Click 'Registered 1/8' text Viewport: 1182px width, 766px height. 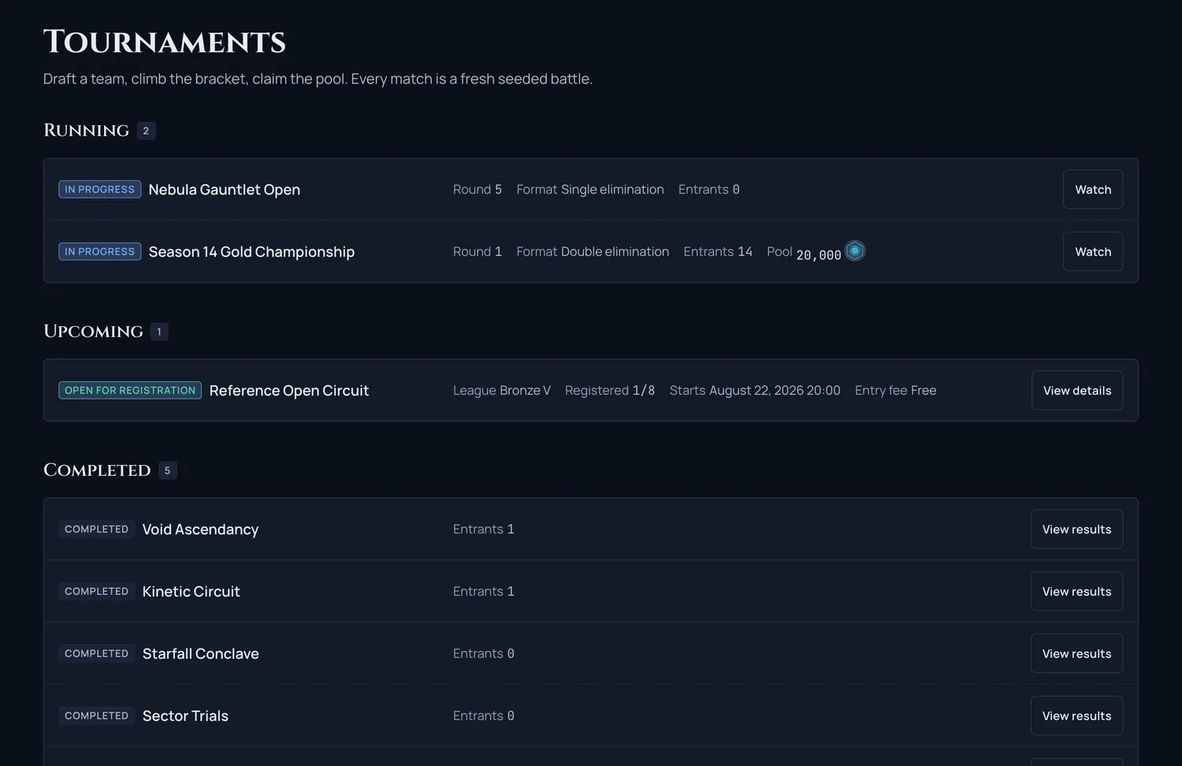tap(610, 390)
